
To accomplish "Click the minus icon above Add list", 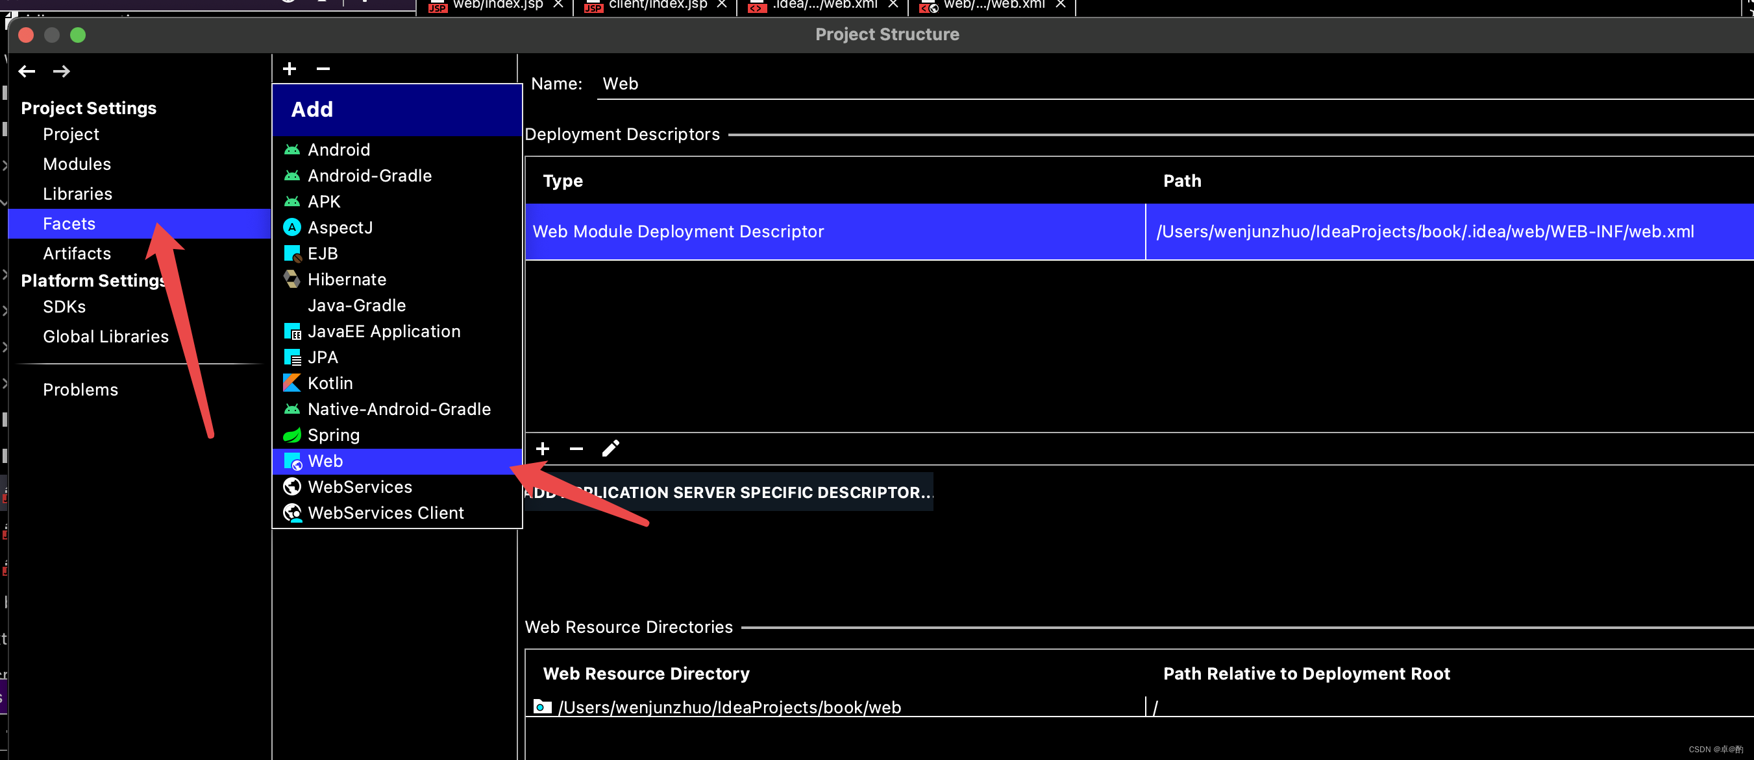I will click(x=323, y=69).
